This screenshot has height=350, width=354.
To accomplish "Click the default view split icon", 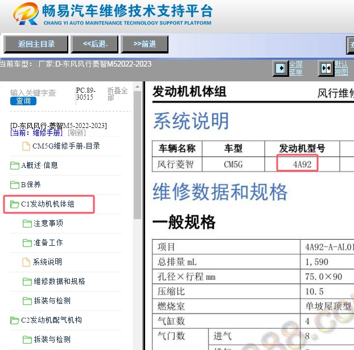I will 326,68.
